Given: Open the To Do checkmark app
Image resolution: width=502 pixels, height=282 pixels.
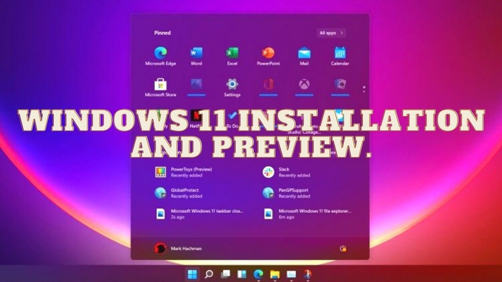Looking at the screenshot, I should tap(232, 116).
